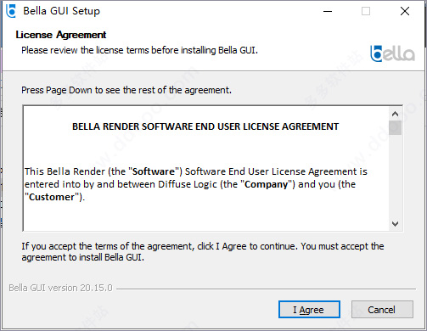The width and height of the screenshot is (427, 331).
Task: Click the license scrollbar thumb
Action: pyautogui.click(x=395, y=128)
